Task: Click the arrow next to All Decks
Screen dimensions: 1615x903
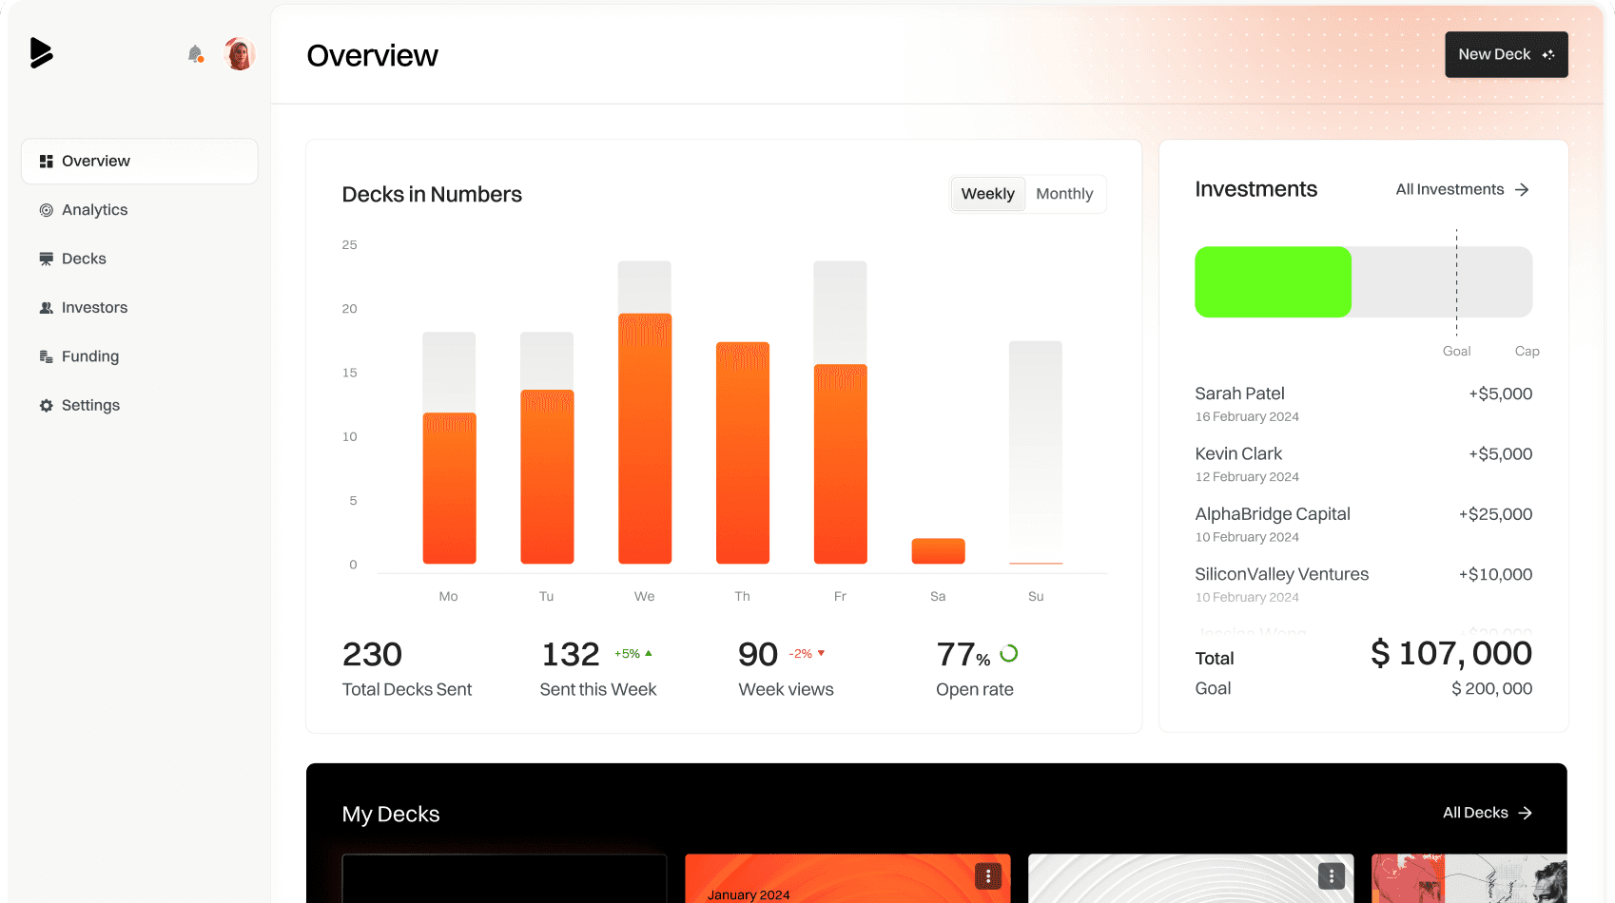Action: tap(1526, 813)
